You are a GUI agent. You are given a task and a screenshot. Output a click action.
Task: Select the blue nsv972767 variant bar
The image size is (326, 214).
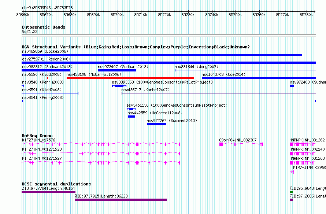[156, 124]
